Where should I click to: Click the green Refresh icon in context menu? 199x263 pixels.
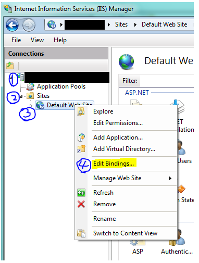81,193
